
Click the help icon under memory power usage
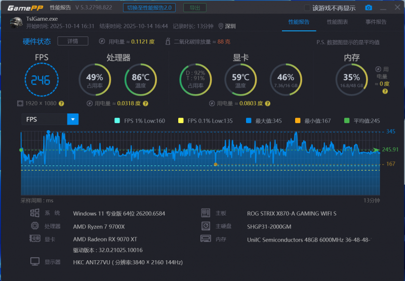tap(385, 92)
